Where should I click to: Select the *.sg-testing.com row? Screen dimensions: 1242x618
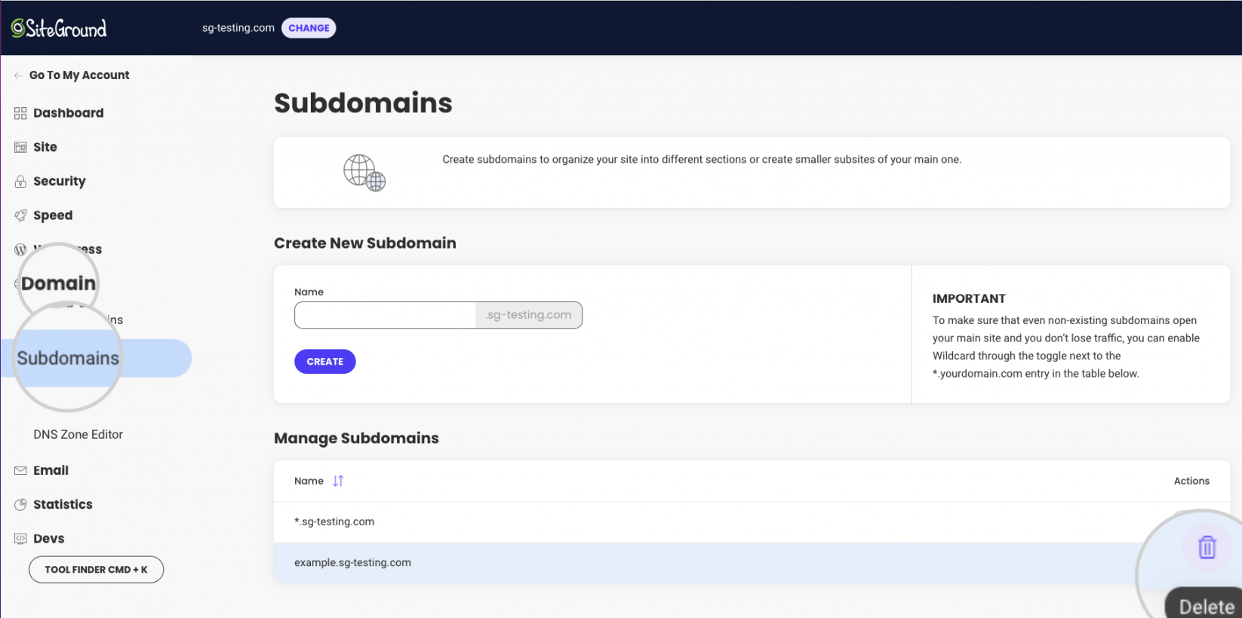(752, 522)
